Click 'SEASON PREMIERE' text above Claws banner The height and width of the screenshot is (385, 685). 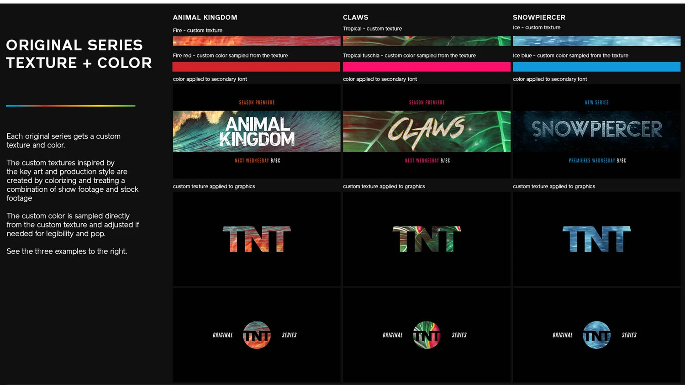(x=427, y=103)
